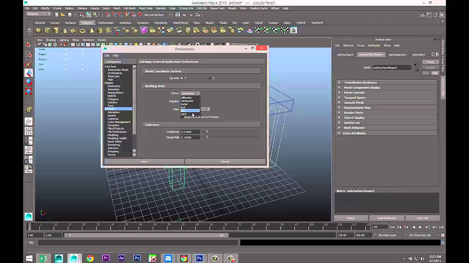This screenshot has height=263, width=469.
Task: Click the checkered UV texture shelf icon
Action: click(x=293, y=30)
